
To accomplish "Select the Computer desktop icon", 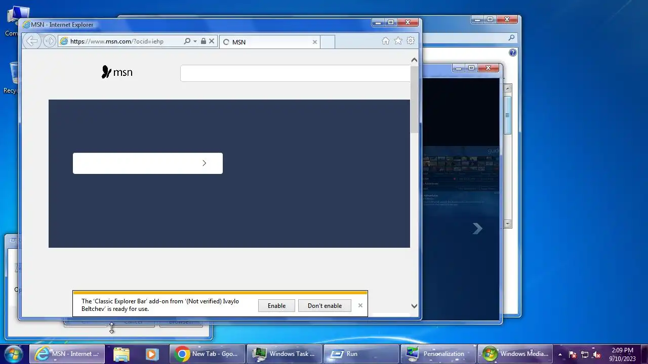I will click(x=12, y=21).
